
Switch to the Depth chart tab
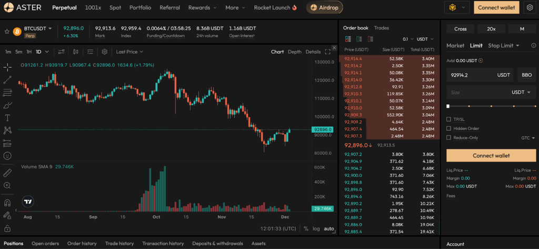(x=295, y=52)
